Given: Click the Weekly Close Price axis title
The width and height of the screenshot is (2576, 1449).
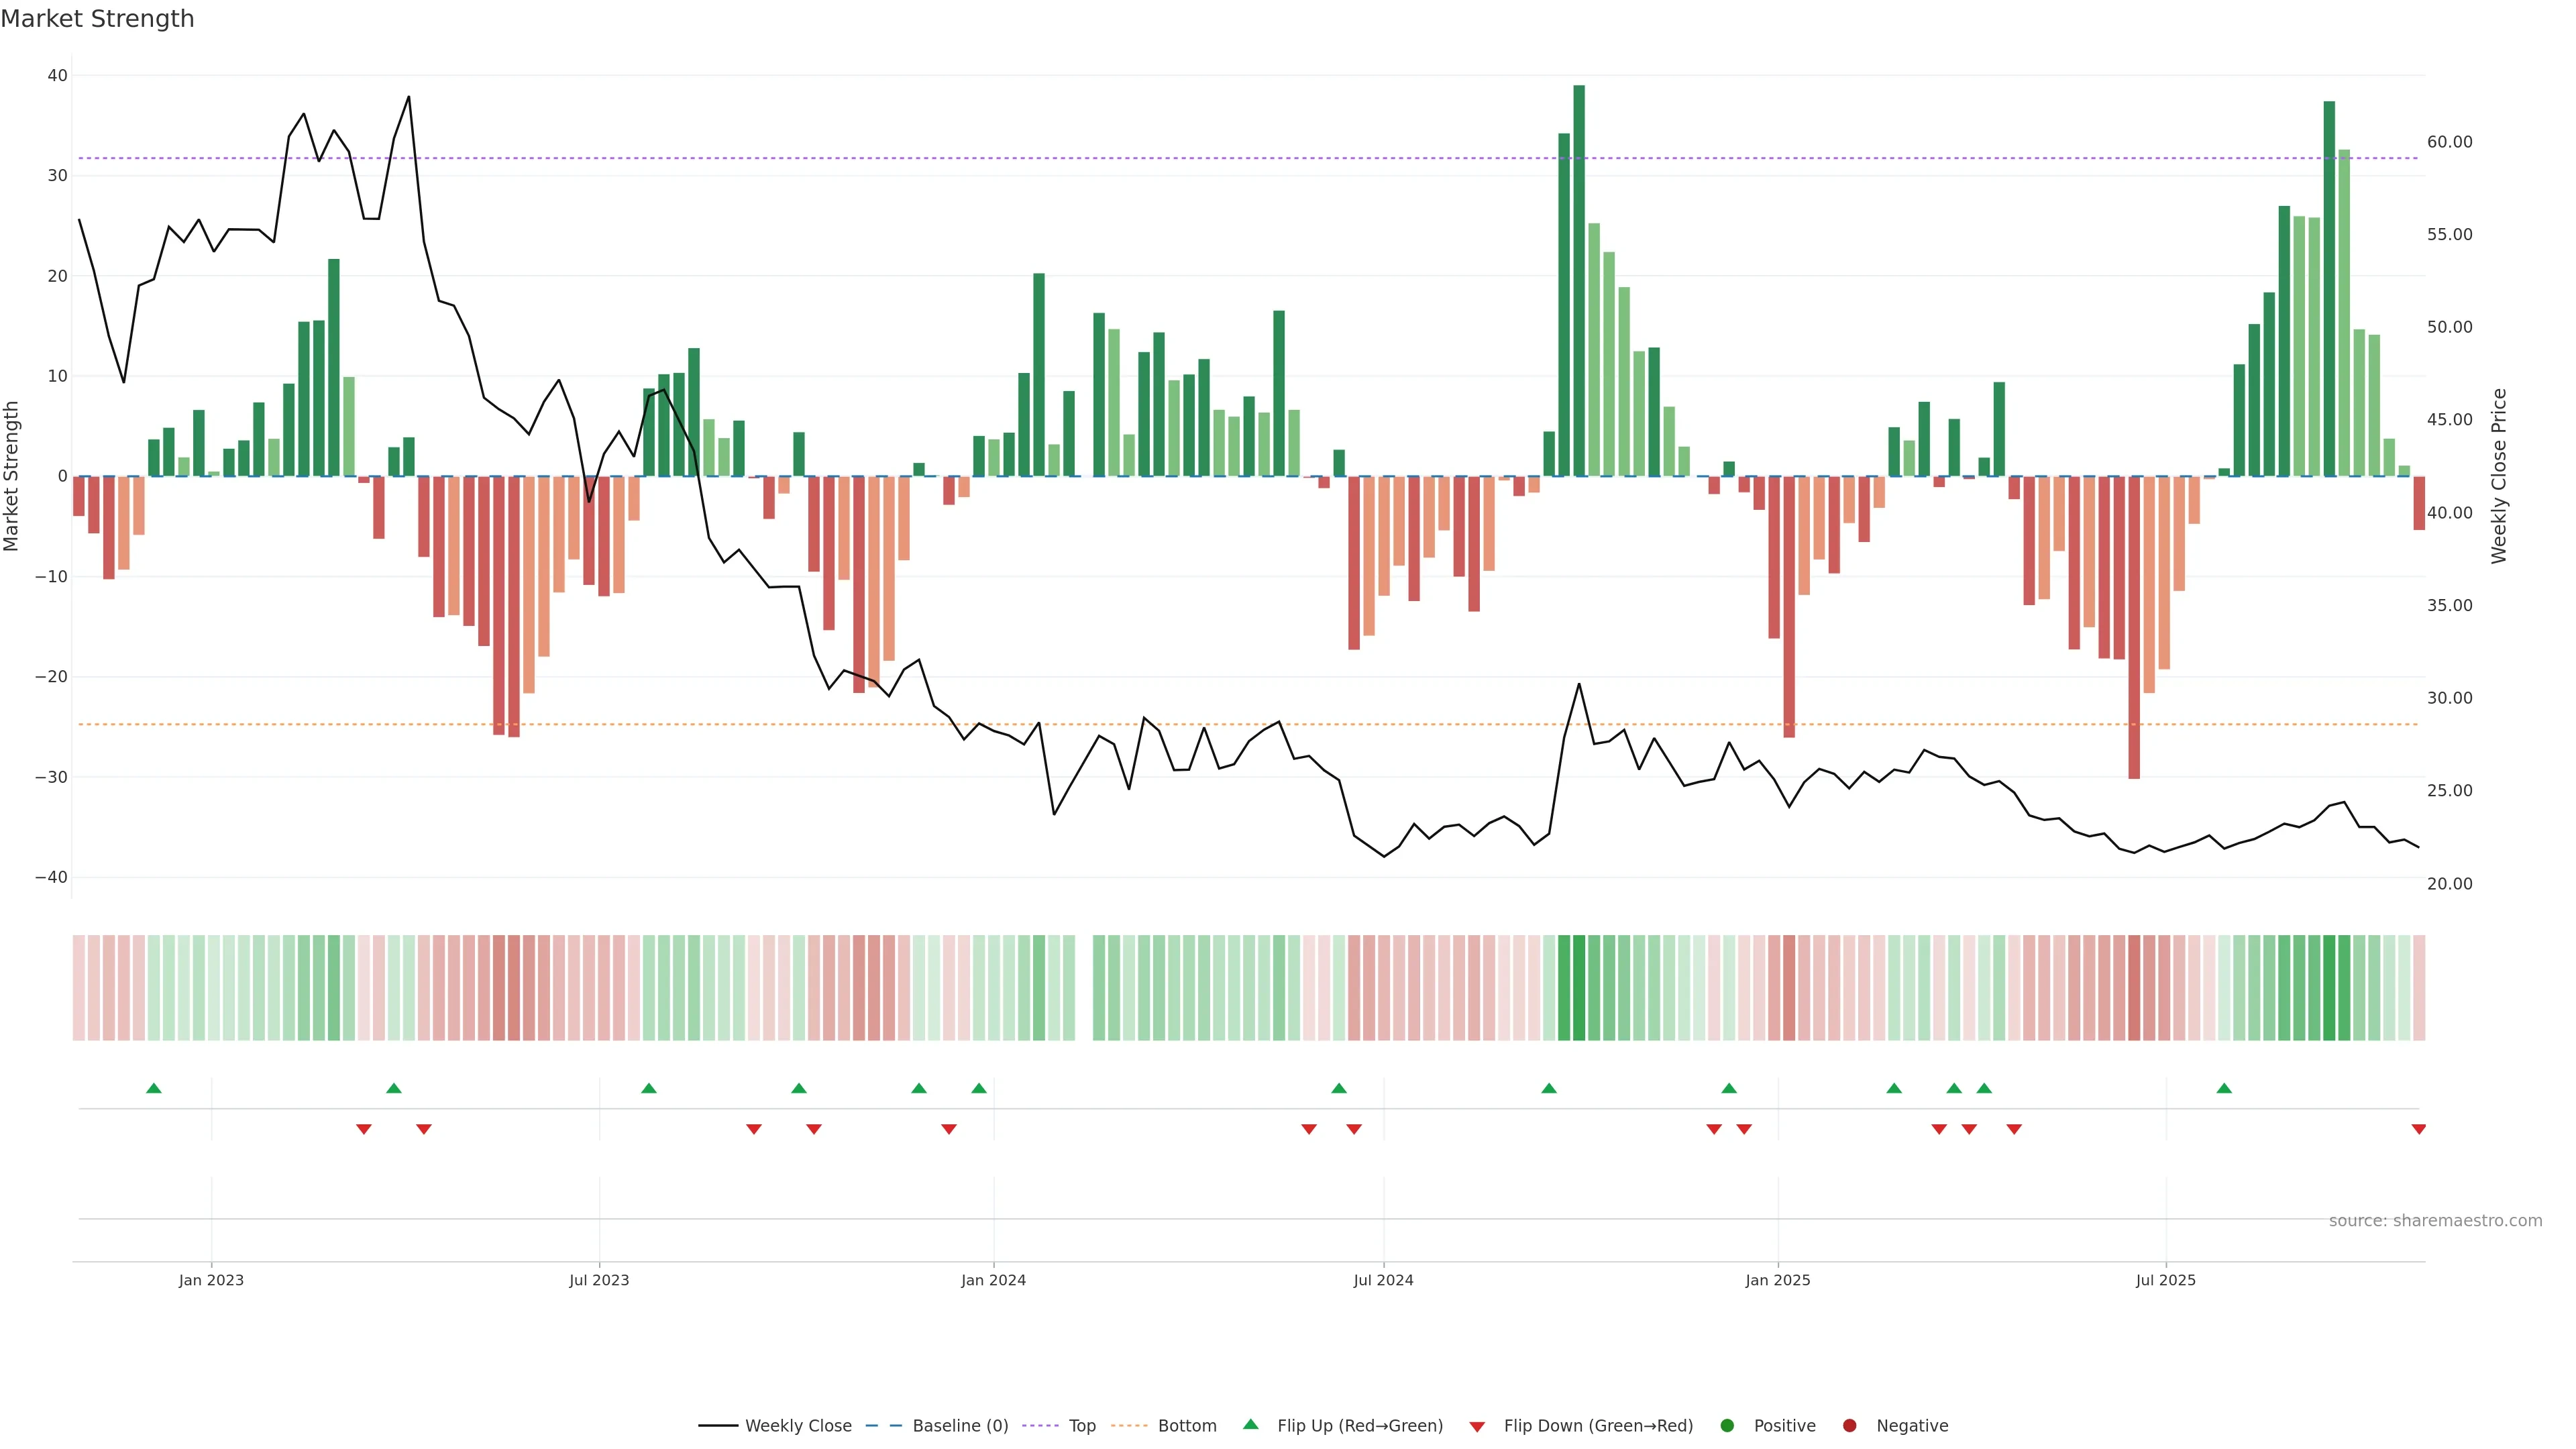Looking at the screenshot, I should pos(2499,476).
